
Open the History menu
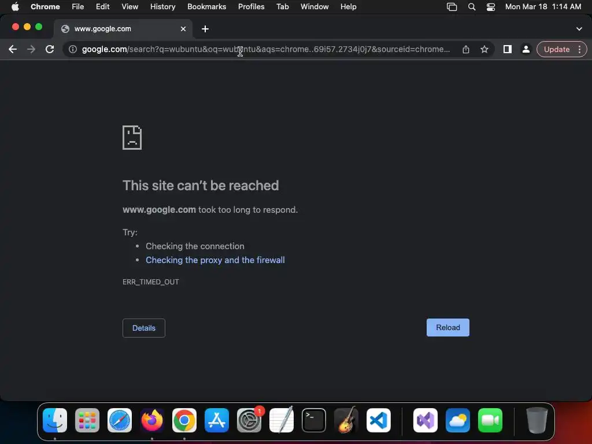pyautogui.click(x=162, y=7)
